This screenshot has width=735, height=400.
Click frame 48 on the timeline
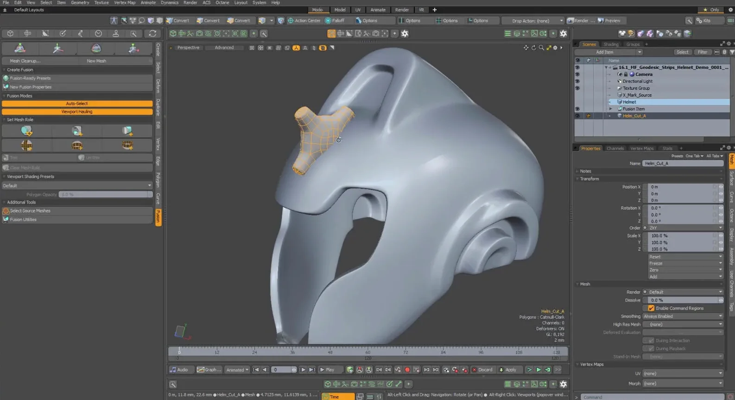pos(330,352)
